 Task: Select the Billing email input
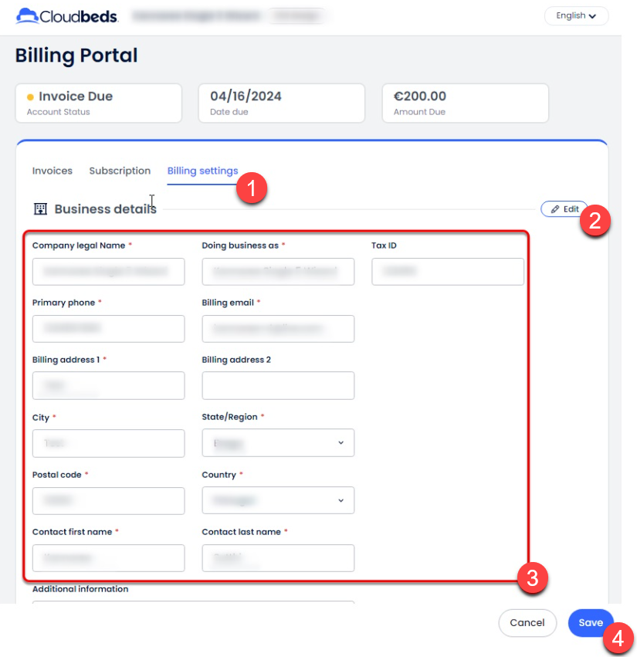[x=278, y=329]
